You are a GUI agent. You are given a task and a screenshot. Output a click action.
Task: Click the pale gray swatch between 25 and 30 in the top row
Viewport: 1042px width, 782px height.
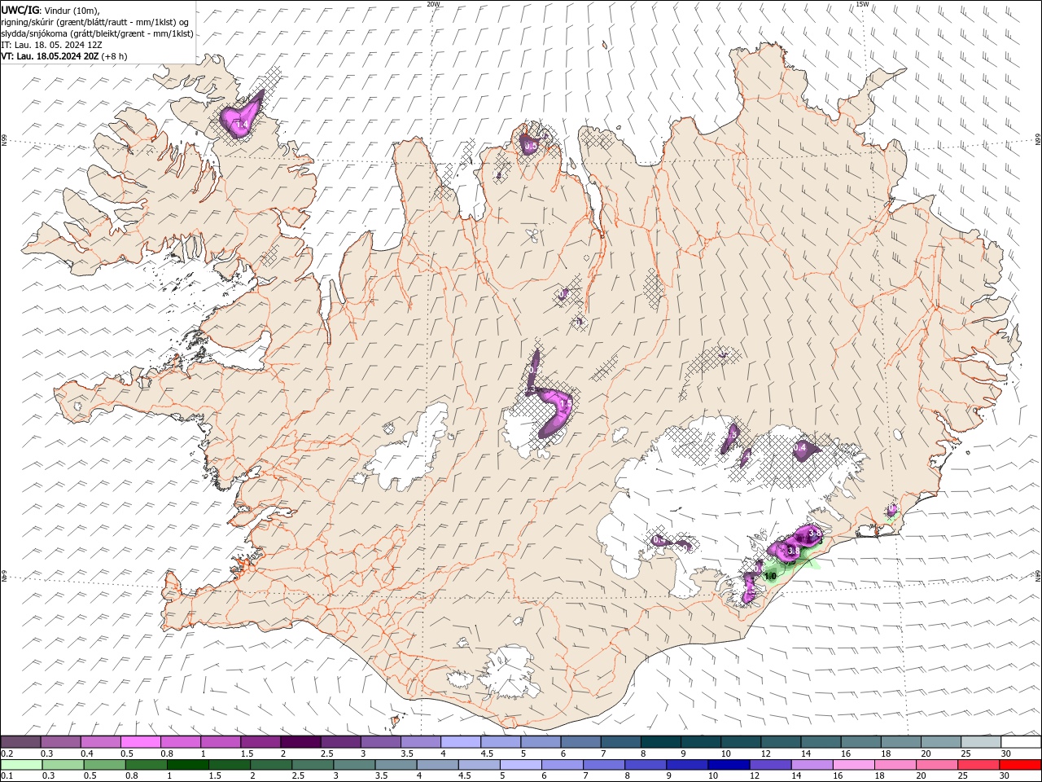pyautogui.click(x=979, y=742)
